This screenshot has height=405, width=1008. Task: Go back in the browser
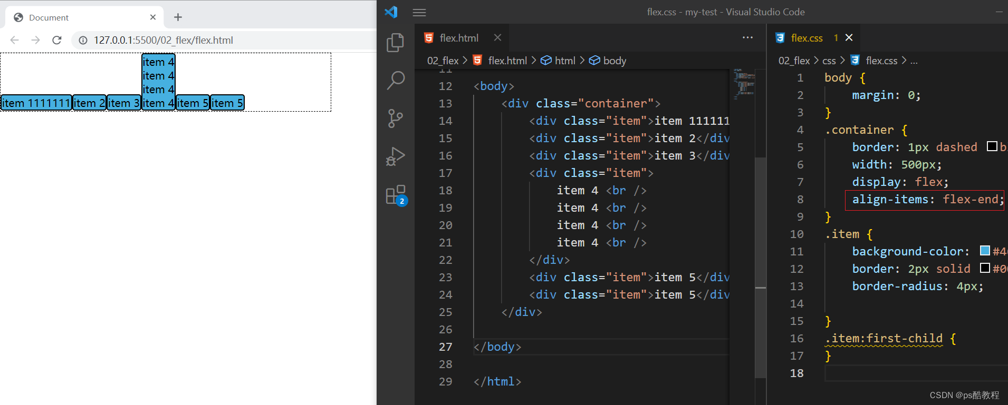15,40
